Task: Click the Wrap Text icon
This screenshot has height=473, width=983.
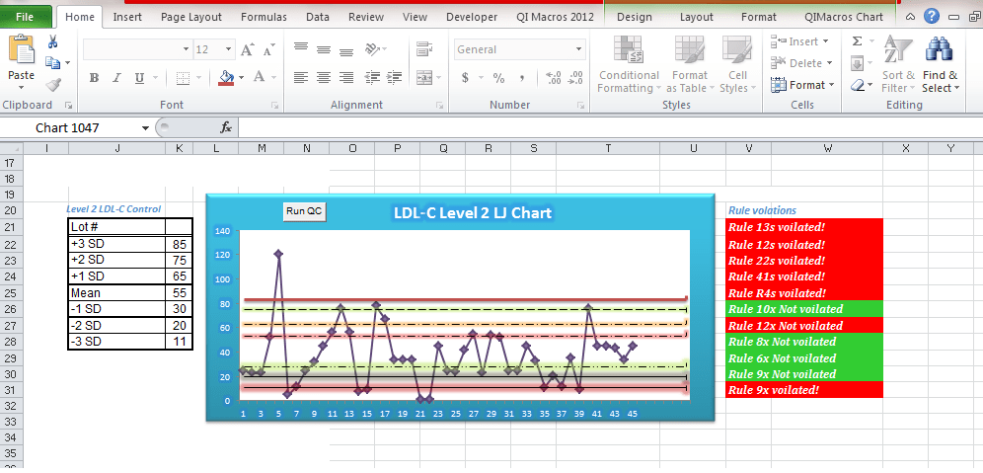Action: click(424, 48)
